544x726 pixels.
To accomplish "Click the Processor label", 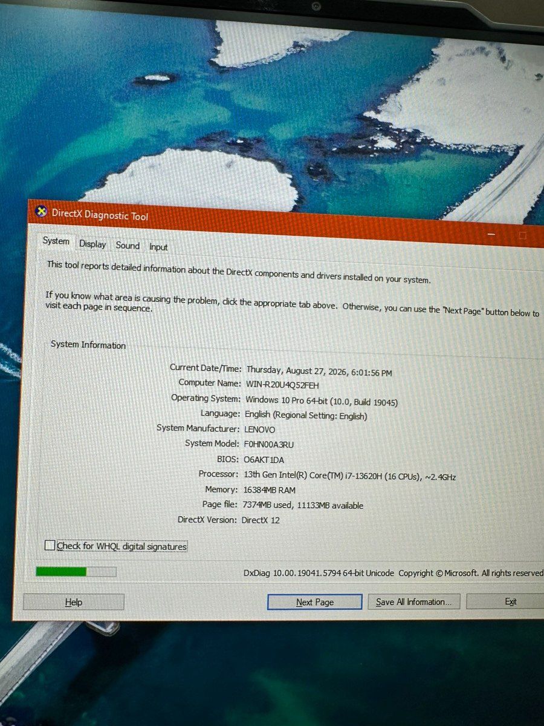I will point(218,474).
